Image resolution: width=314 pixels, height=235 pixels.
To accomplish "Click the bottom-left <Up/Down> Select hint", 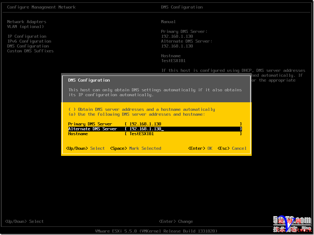I will pyautogui.click(x=24, y=221).
